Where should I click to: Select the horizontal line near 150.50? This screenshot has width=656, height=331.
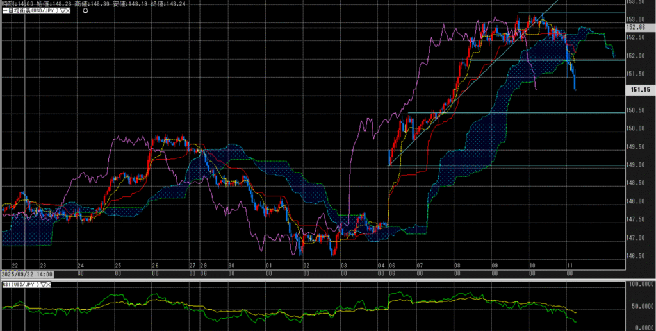point(512,114)
